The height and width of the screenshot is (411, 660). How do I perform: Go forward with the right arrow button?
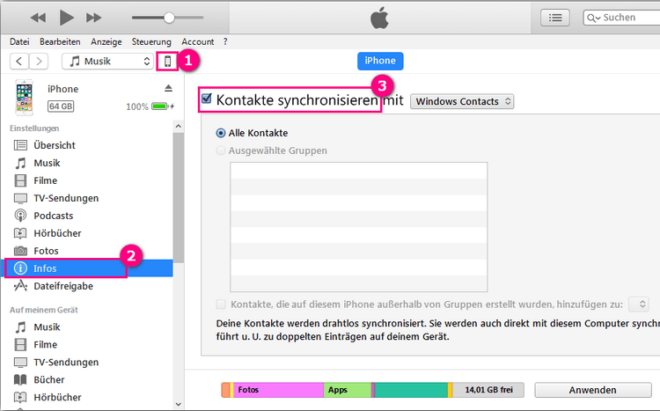pyautogui.click(x=39, y=62)
